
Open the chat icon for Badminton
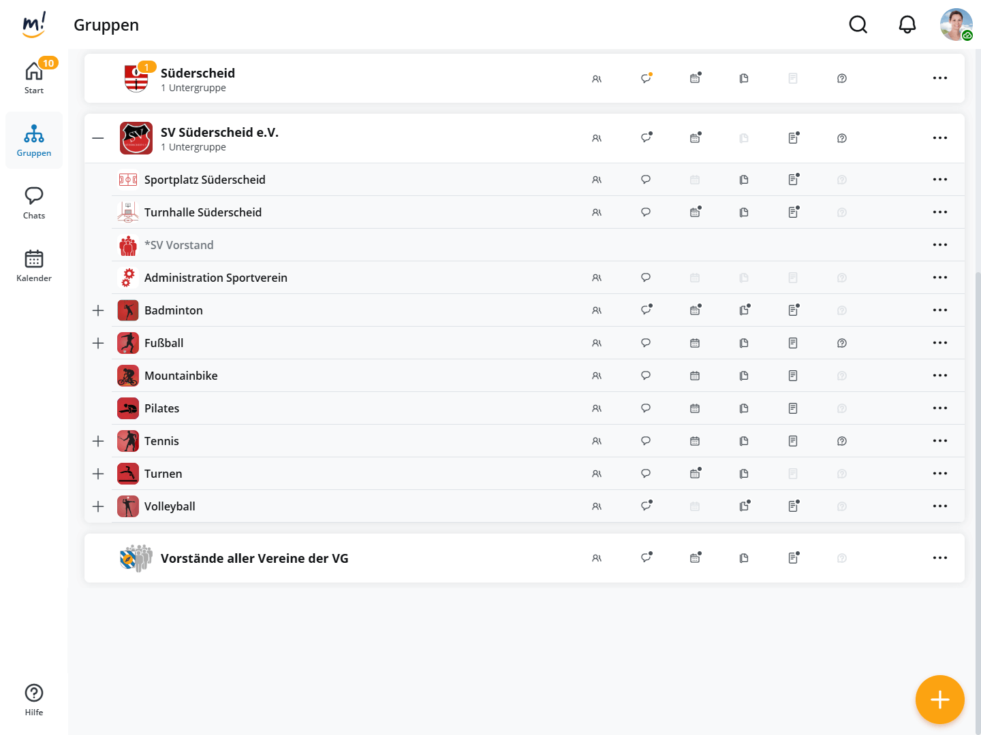(646, 310)
